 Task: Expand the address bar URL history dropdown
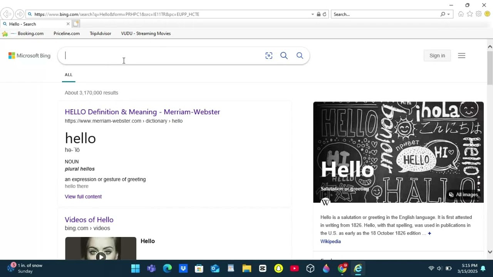(313, 14)
